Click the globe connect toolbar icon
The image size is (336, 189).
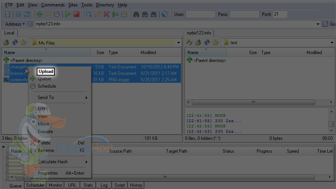164,14
